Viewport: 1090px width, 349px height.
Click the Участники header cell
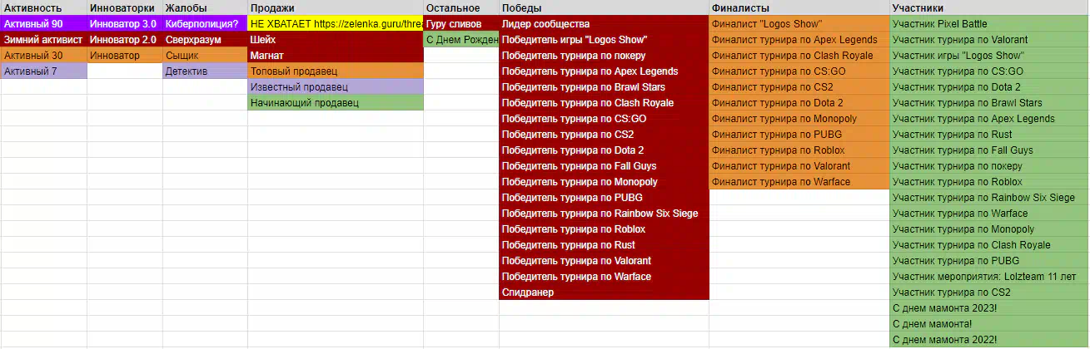coord(989,7)
